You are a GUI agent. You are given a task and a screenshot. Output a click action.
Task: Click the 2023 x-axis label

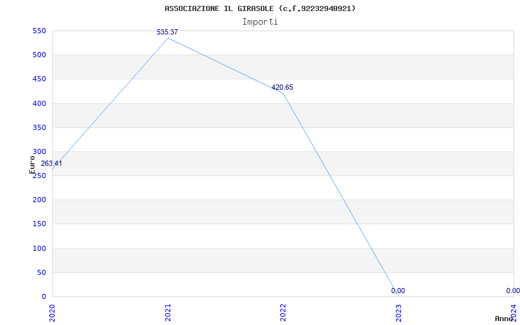point(398,313)
